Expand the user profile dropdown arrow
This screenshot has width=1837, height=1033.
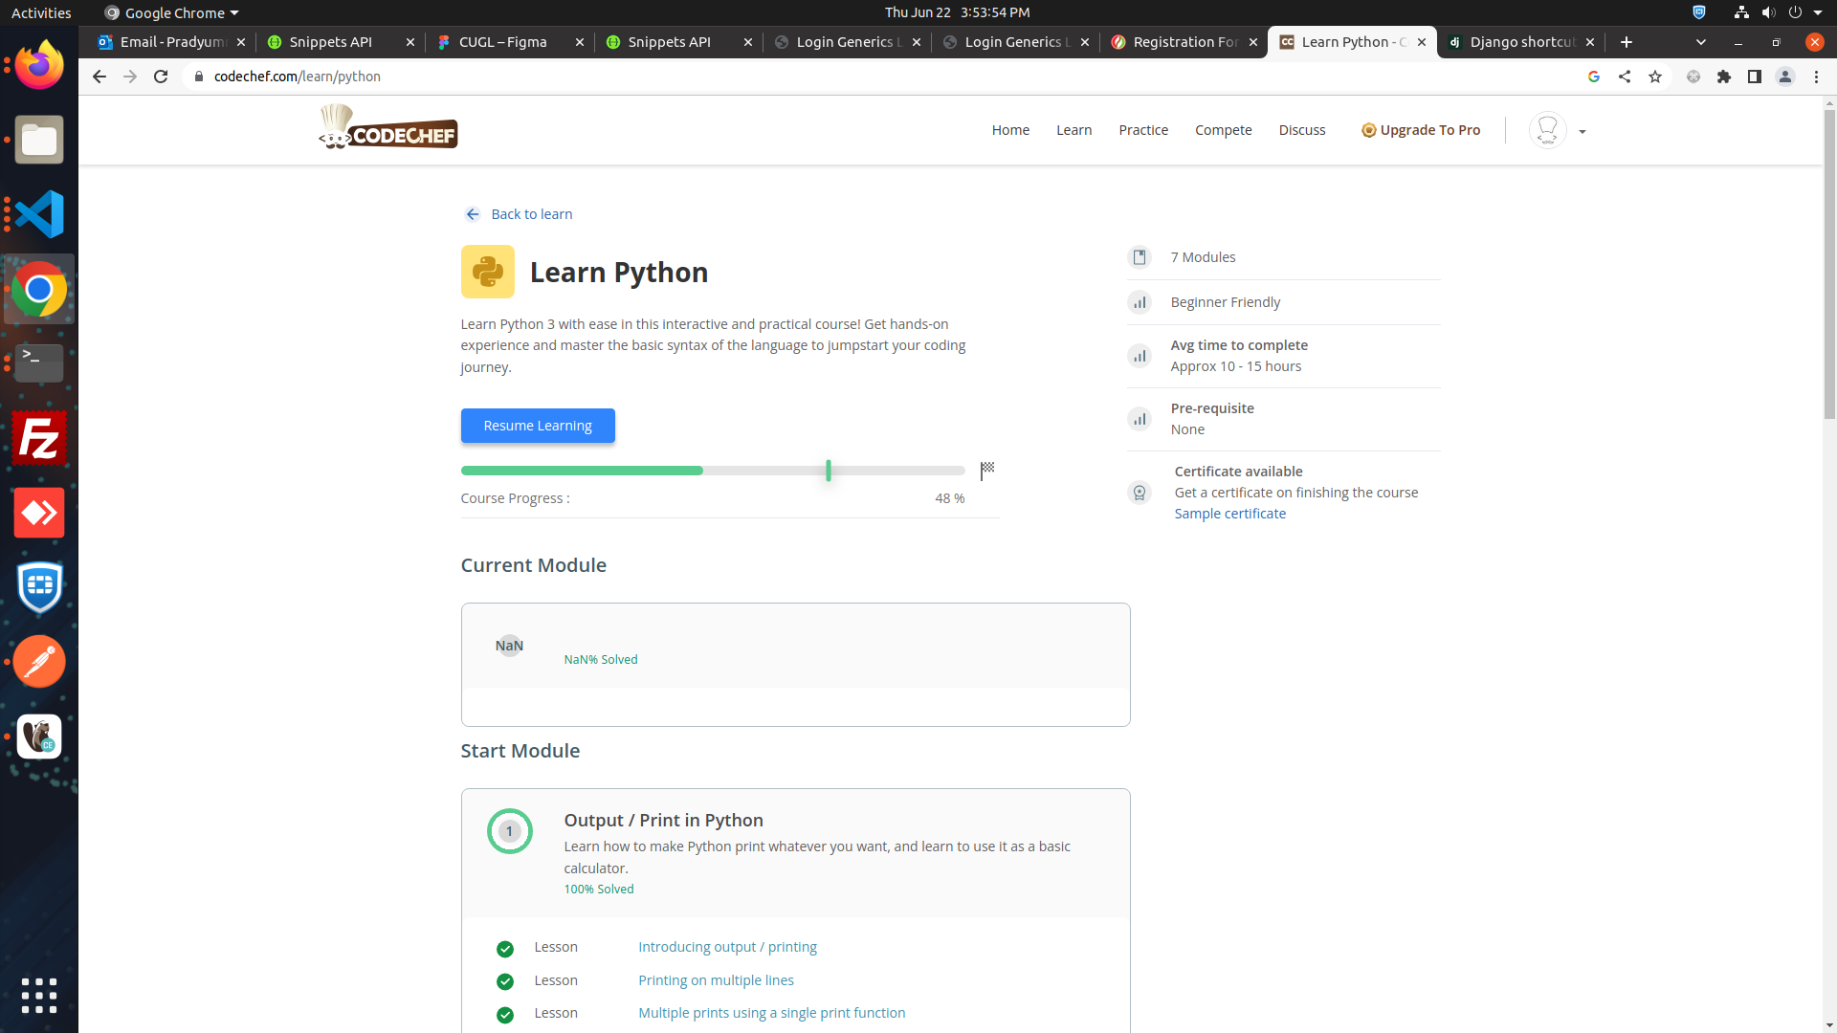(x=1582, y=132)
